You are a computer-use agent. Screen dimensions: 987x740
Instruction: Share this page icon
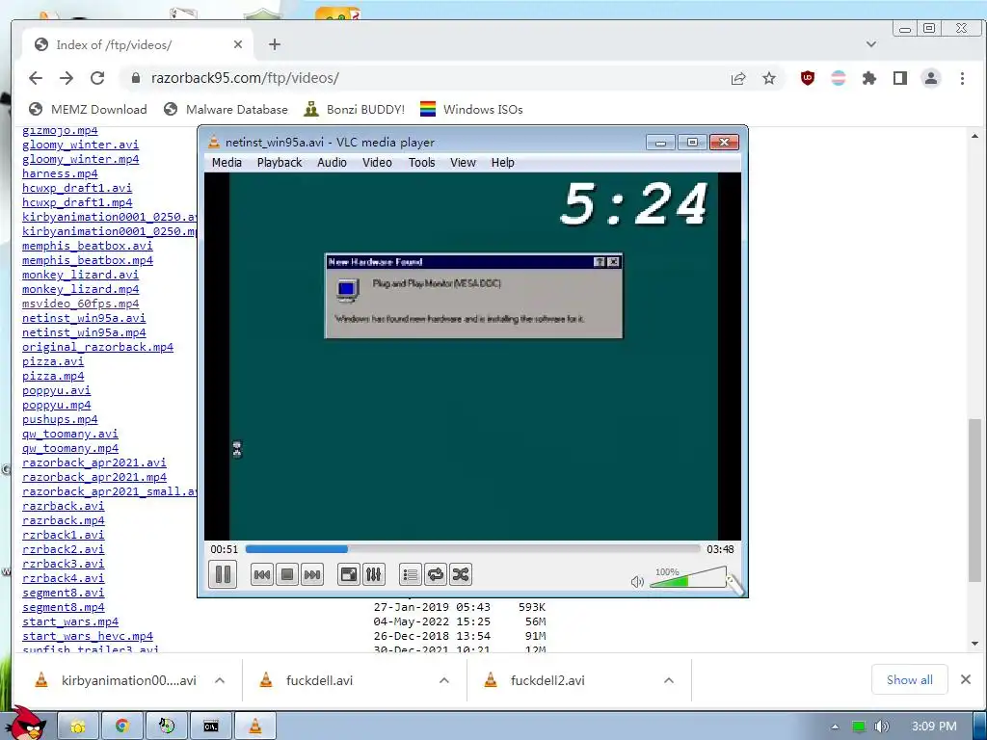pyautogui.click(x=738, y=78)
